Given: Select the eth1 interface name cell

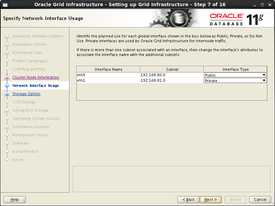Looking at the screenshot, I should [108, 80].
